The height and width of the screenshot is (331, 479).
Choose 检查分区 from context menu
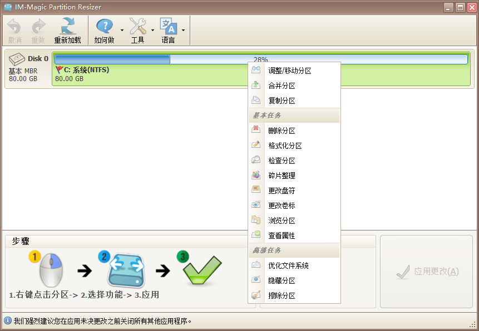click(294, 161)
